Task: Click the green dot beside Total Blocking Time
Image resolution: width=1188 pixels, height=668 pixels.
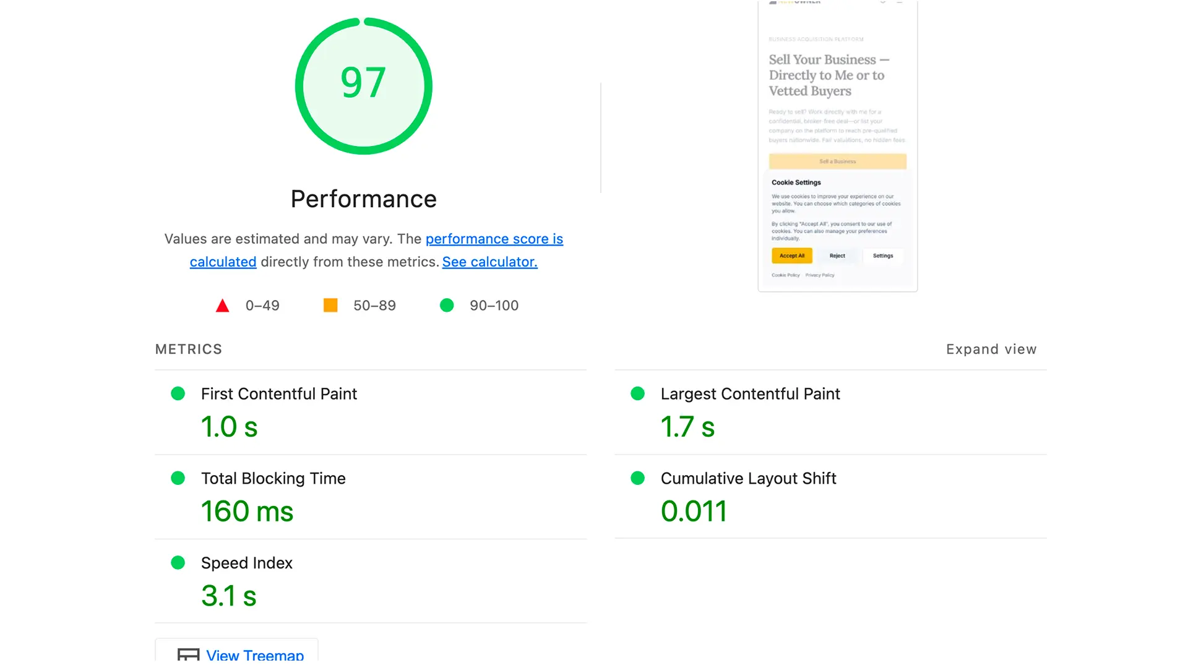Action: (178, 477)
